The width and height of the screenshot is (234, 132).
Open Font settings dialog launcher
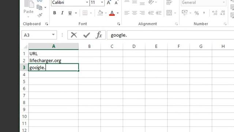point(118,24)
